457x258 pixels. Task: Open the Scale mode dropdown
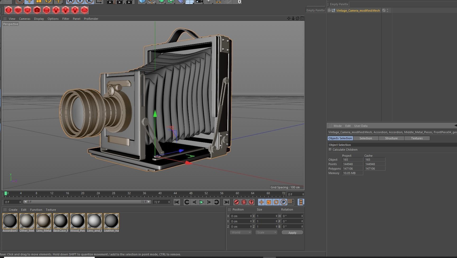click(266, 232)
